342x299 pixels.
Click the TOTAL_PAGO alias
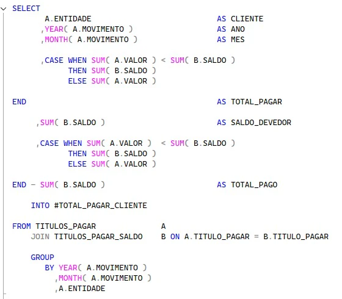click(254, 185)
